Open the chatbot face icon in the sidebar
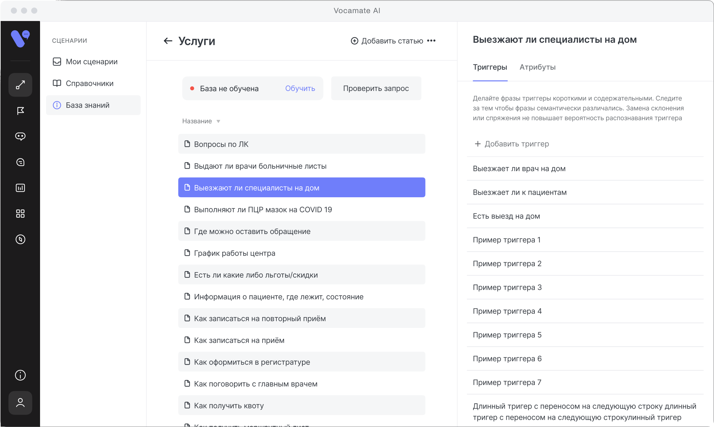This screenshot has width=714, height=427. [x=20, y=136]
